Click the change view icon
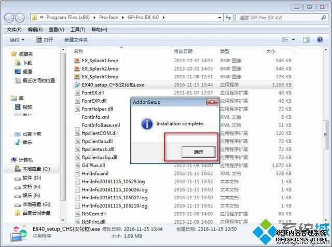This screenshot has width=332, height=247. (x=285, y=39)
